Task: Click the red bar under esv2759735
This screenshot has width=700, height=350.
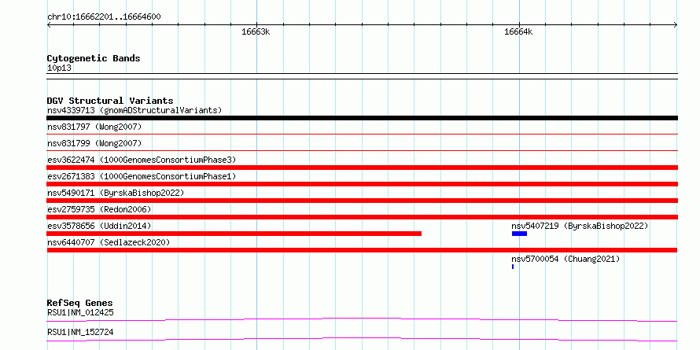Action: [x=362, y=217]
